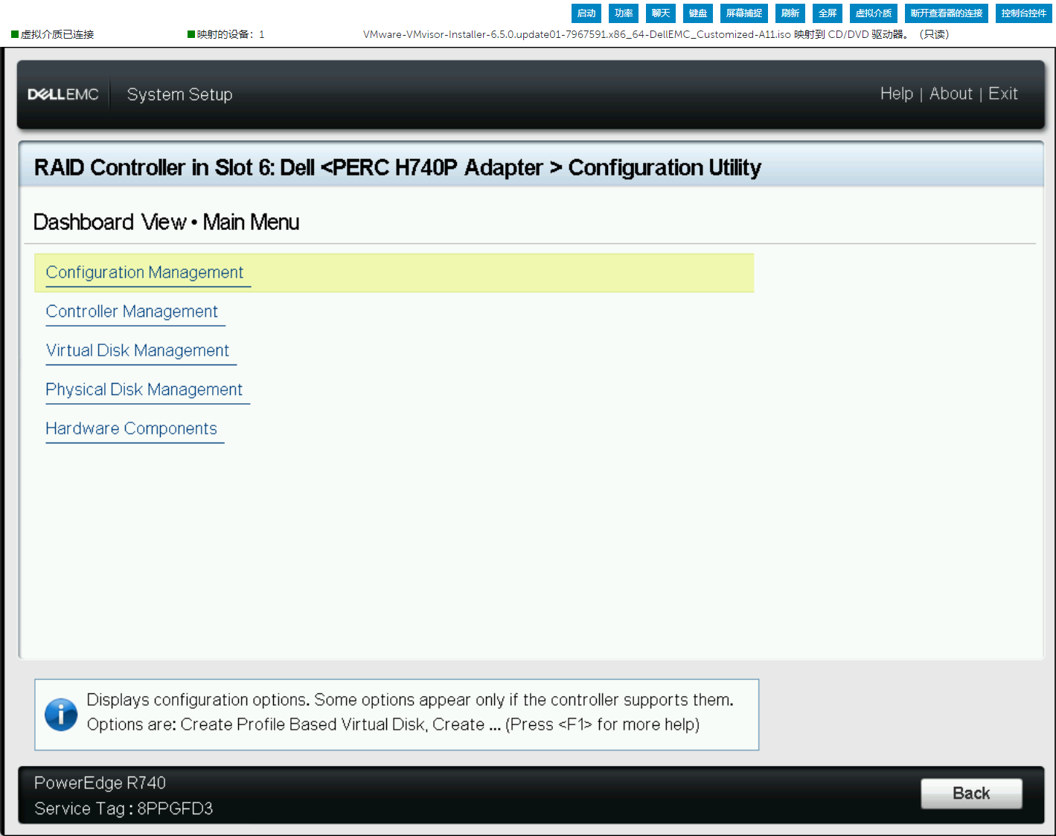Click the 启动 (Boot) button
The image size is (1056, 836).
point(586,13)
